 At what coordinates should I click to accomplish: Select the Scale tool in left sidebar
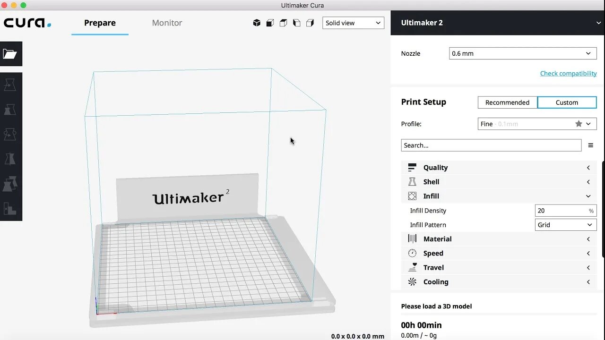coord(10,110)
